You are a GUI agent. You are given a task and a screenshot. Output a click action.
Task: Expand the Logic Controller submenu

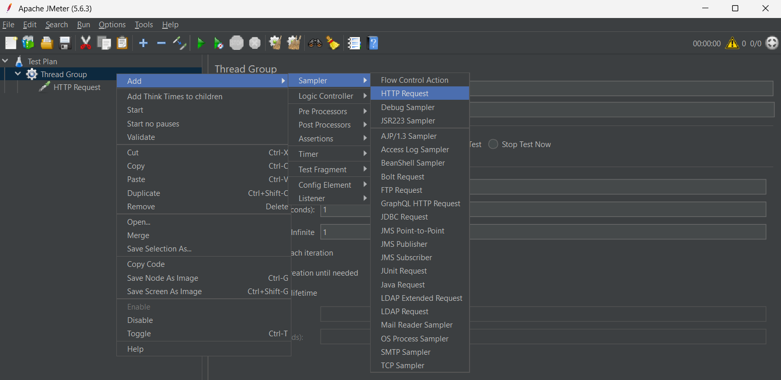coord(329,96)
